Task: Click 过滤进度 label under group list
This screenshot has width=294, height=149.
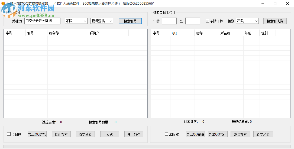Action: 49,122
